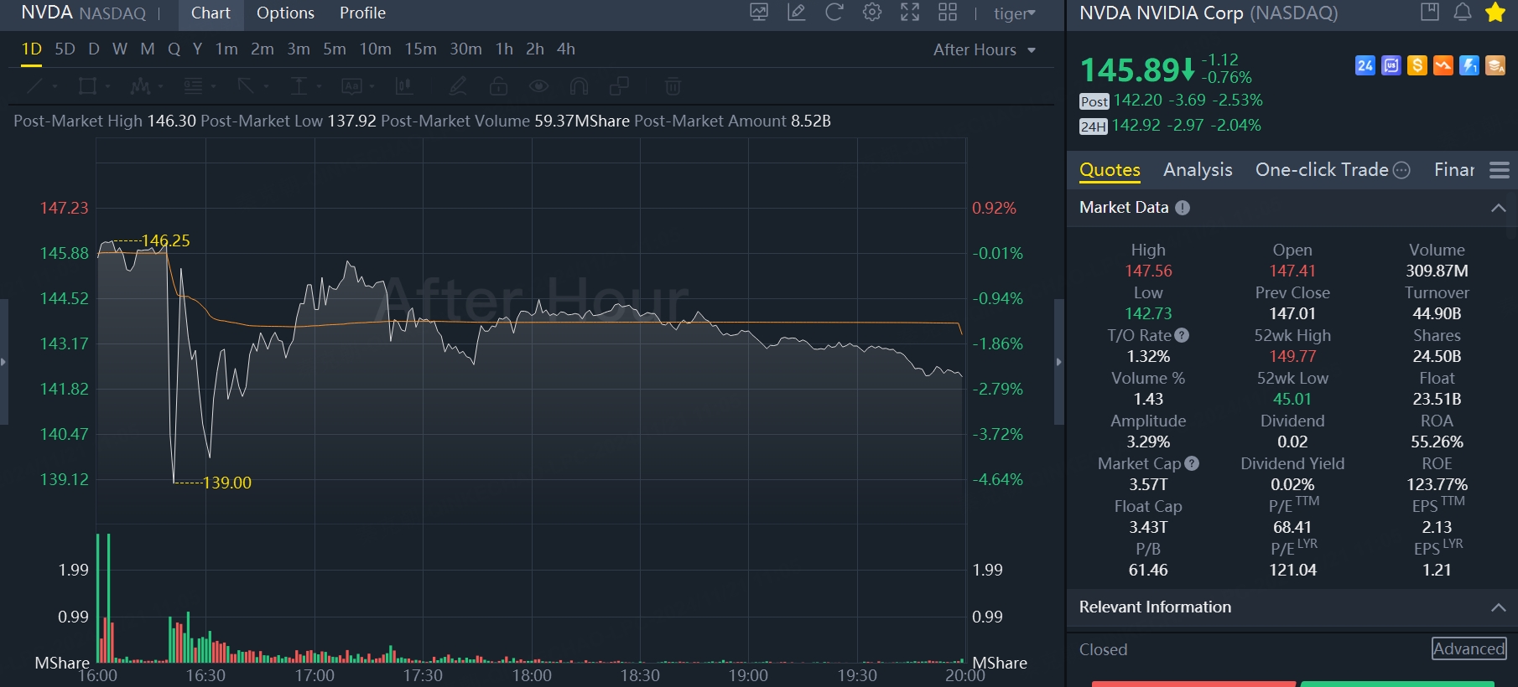Click the Advanced button
Screen dimensions: 1518x687
coord(1469,648)
